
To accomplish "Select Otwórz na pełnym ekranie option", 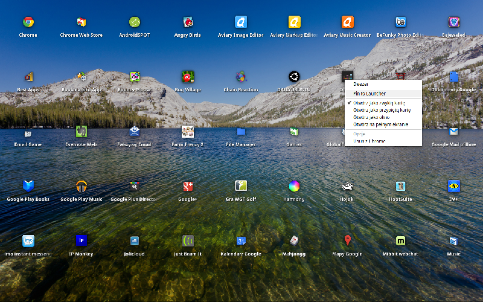I will [x=383, y=124].
